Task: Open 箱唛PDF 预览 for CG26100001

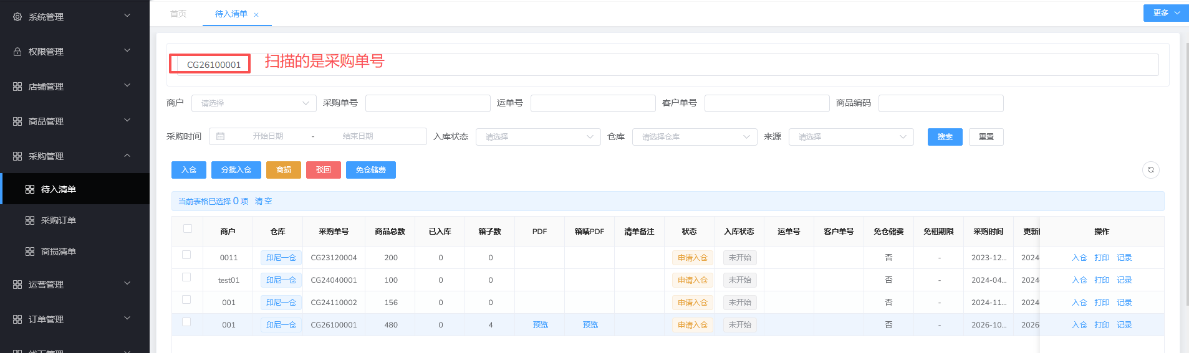Action: click(590, 325)
